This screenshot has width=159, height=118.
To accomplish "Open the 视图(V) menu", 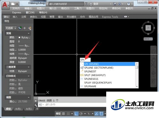I will tap(41, 8).
